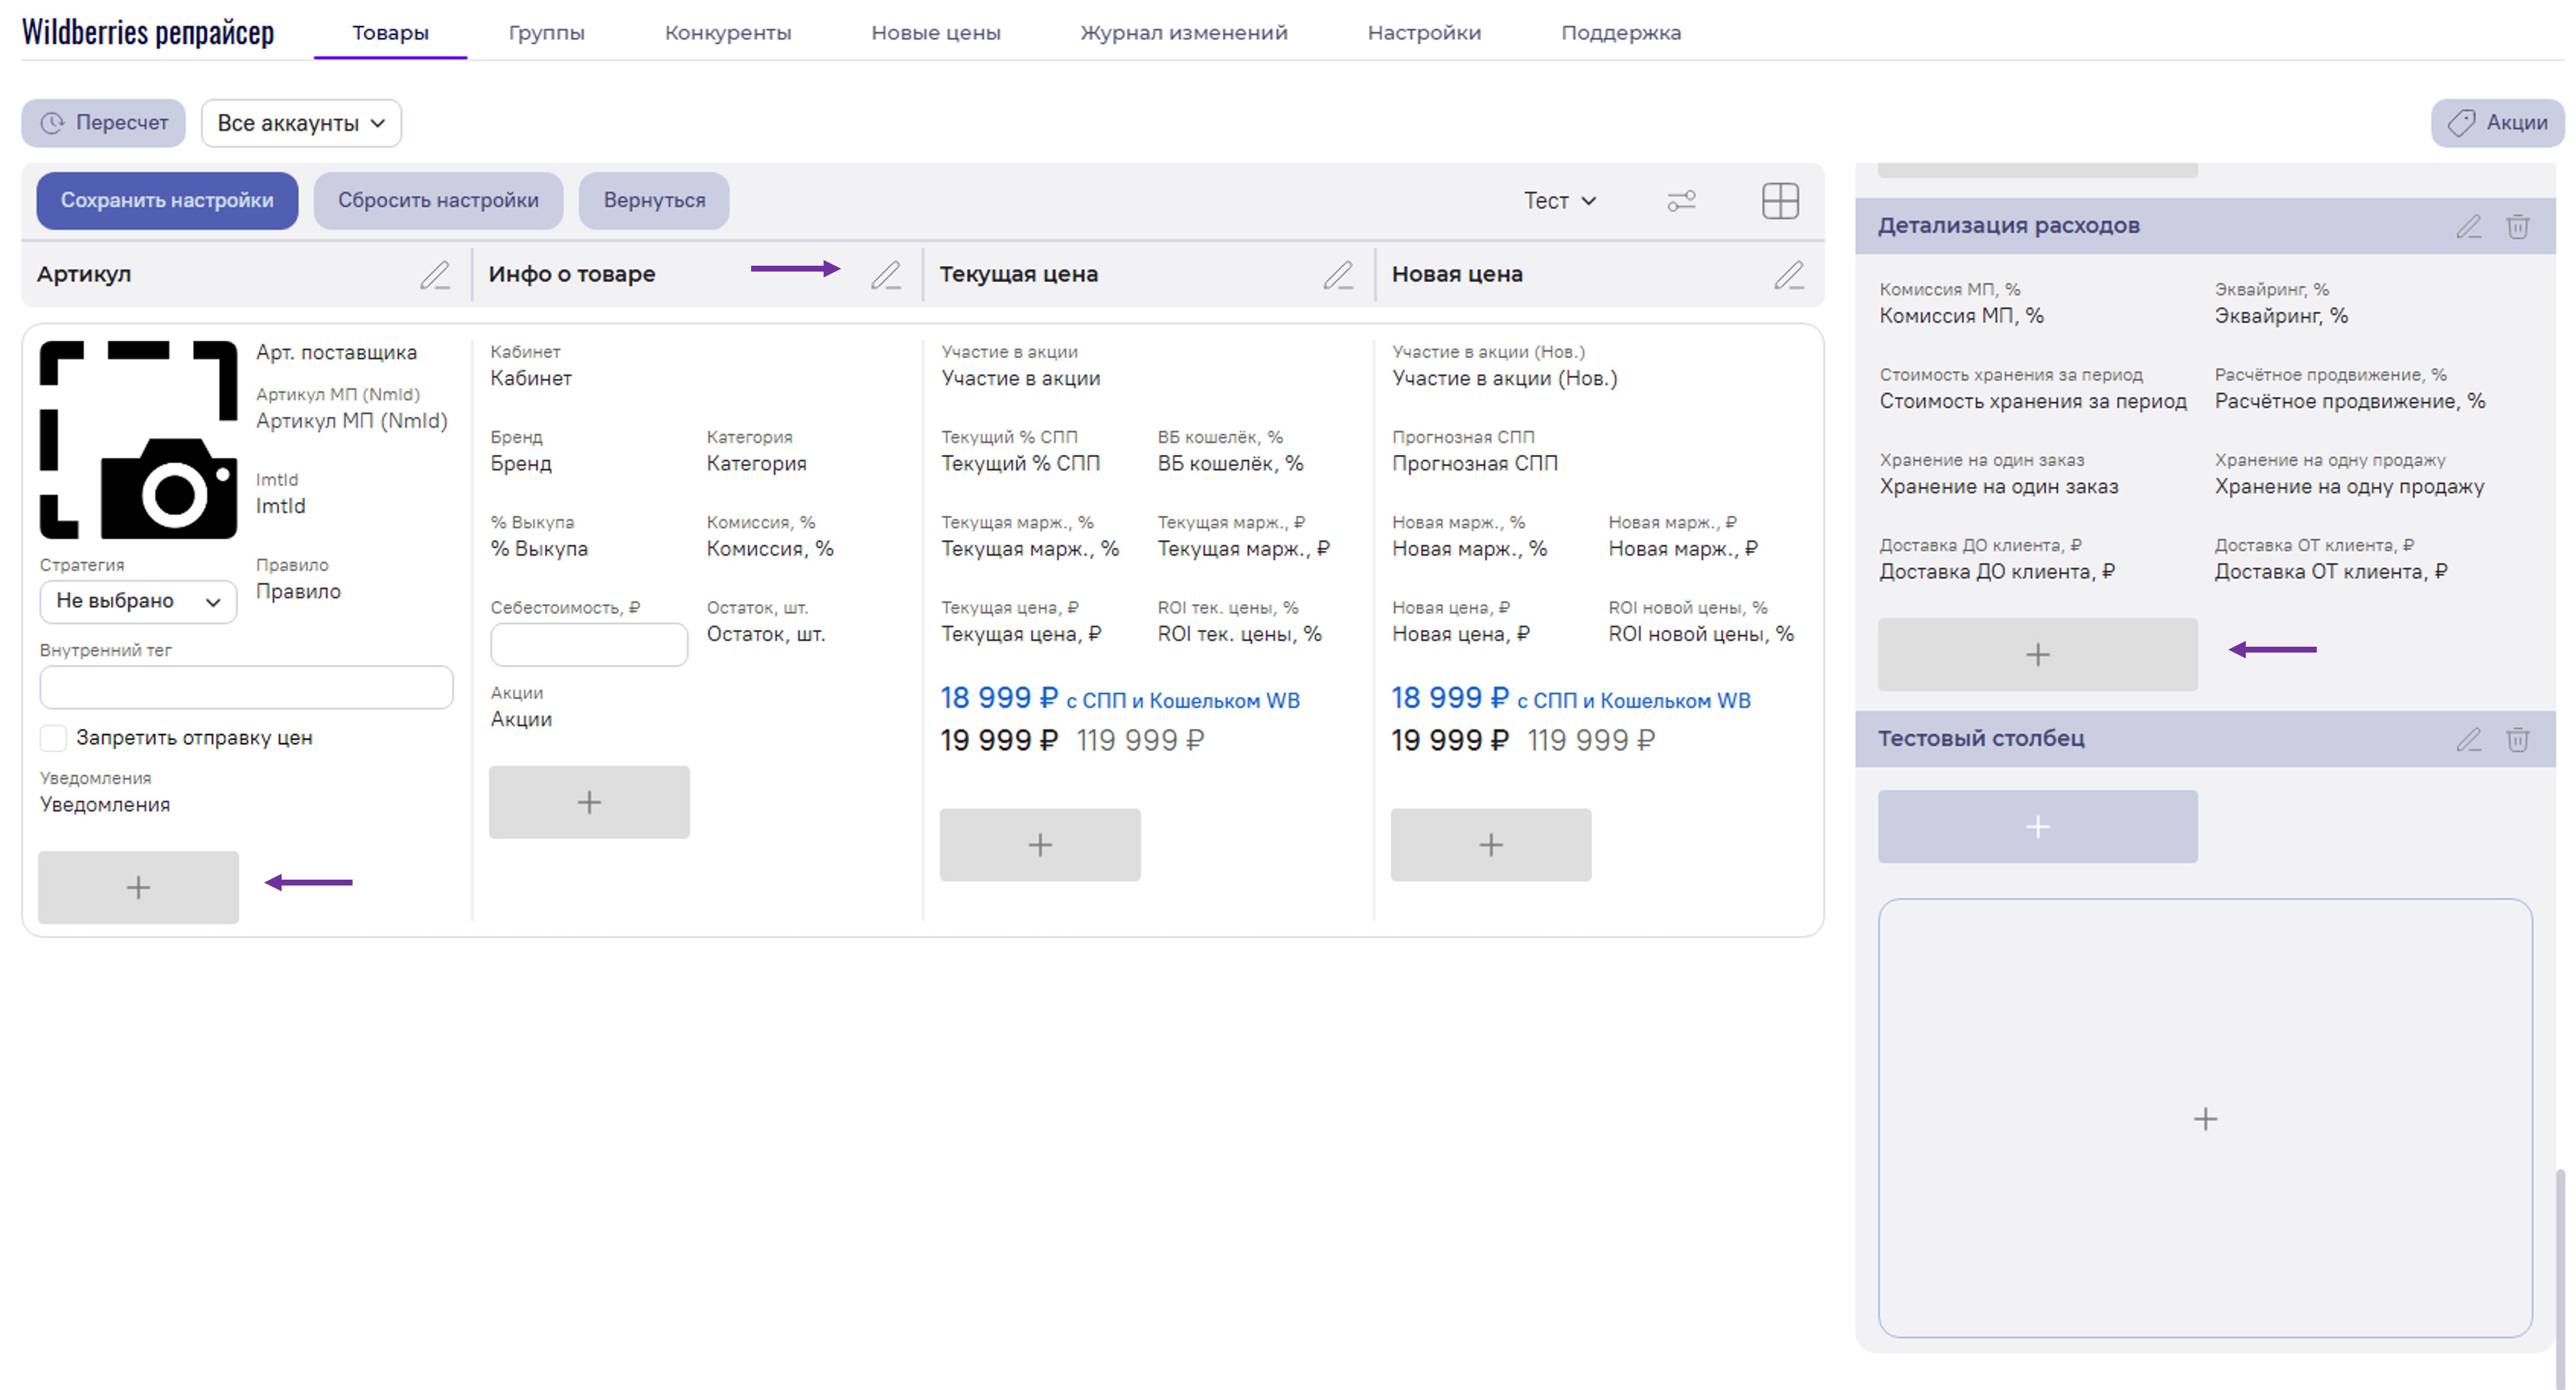Viewport: 2576px width, 1390px height.
Task: Add a field under the Артикул column
Action: point(138,887)
